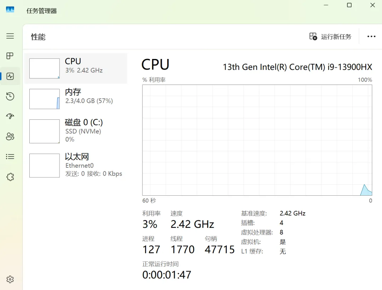Viewport: 382px width, 290px height.
Task: Click the SSD (NVMe) disk type text
Action: (83, 131)
